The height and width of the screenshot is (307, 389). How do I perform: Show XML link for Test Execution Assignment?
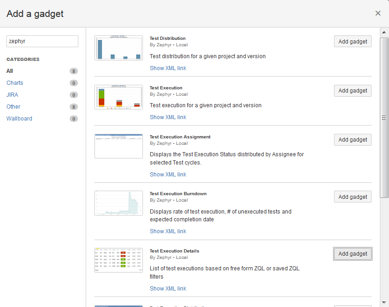click(x=168, y=175)
